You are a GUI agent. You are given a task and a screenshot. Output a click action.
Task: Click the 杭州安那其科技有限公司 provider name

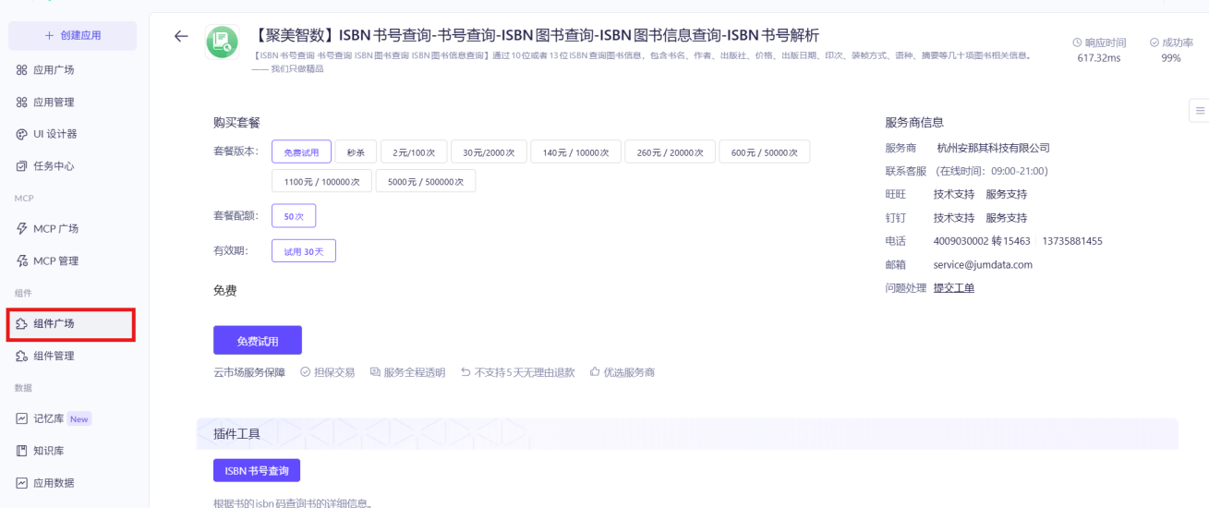[993, 148]
